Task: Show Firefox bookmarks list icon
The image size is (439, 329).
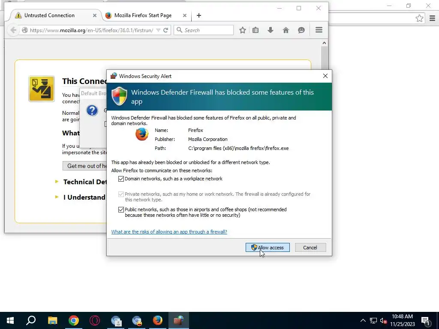Action: (256, 30)
